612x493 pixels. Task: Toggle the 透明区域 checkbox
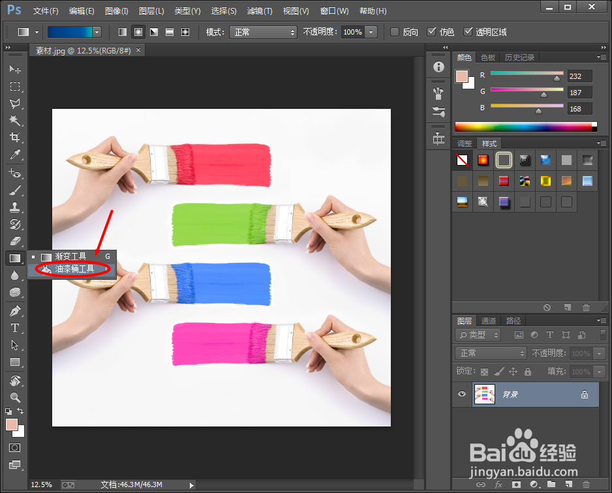coord(468,32)
